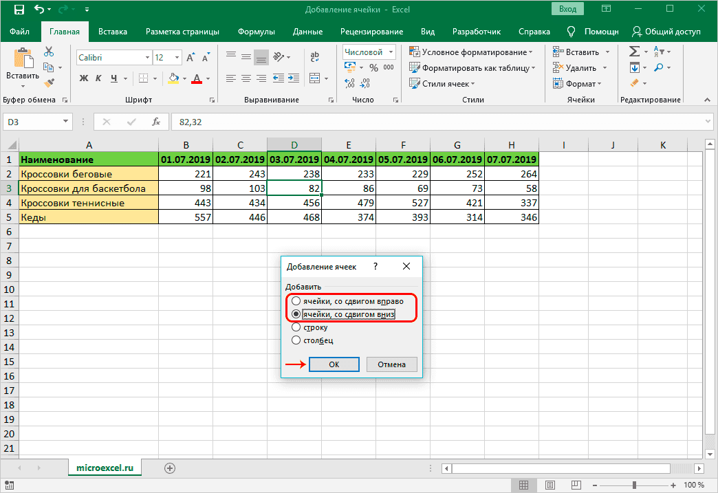Open the Формулы ribbon tab
This screenshot has height=493, width=718.
256,32
